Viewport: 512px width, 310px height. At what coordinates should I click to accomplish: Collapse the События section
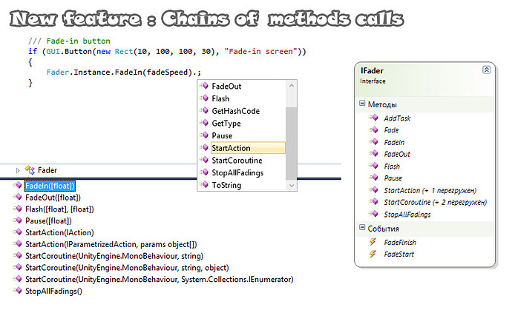coord(362,228)
